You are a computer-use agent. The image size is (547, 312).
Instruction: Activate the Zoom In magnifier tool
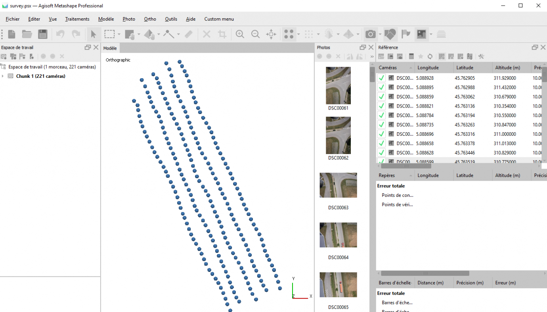pyautogui.click(x=240, y=34)
